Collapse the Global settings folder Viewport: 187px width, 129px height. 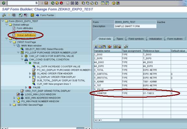pos(7,25)
